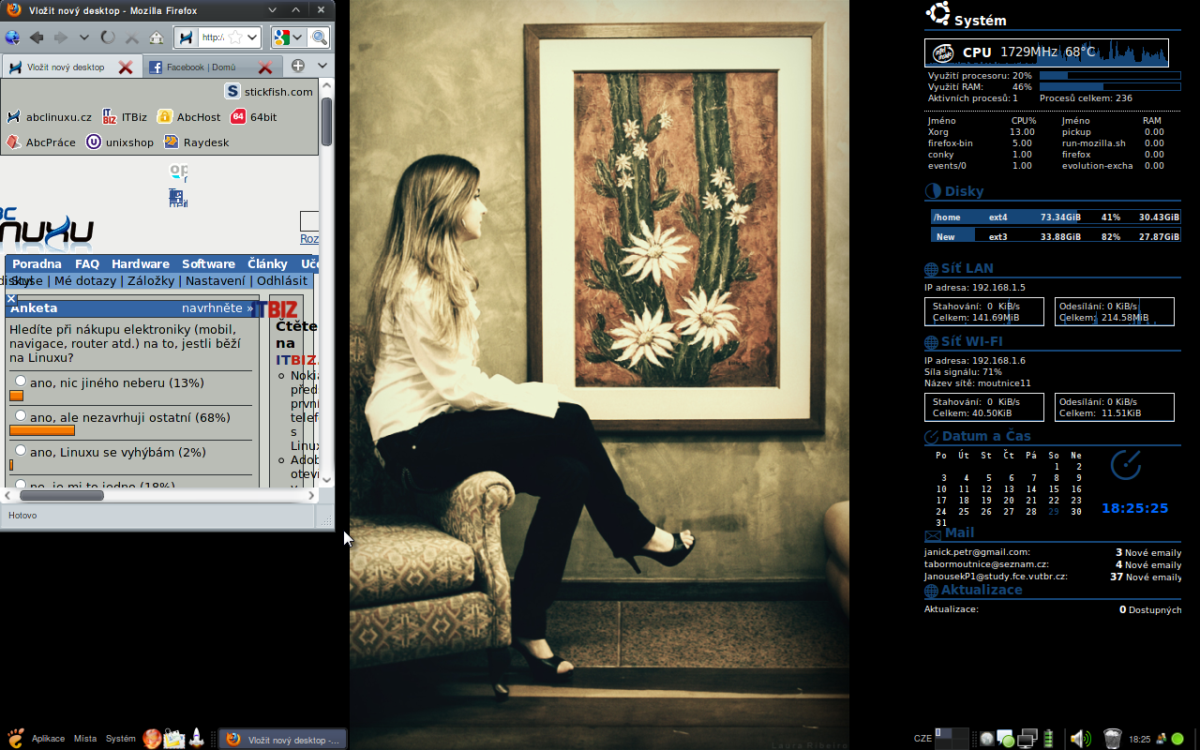Switch workspace in the workspace switcher
Viewport: 1200px width, 750px height.
[x=951, y=739]
